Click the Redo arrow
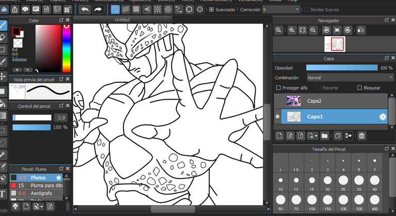The height and width of the screenshot is (216, 396). coord(98,10)
